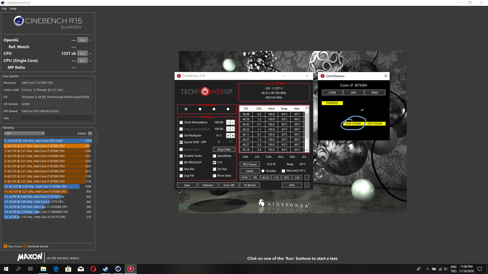Toggle Speed Shift - EPP checkbox
Viewport: 488px width, 274px height.
(181, 142)
